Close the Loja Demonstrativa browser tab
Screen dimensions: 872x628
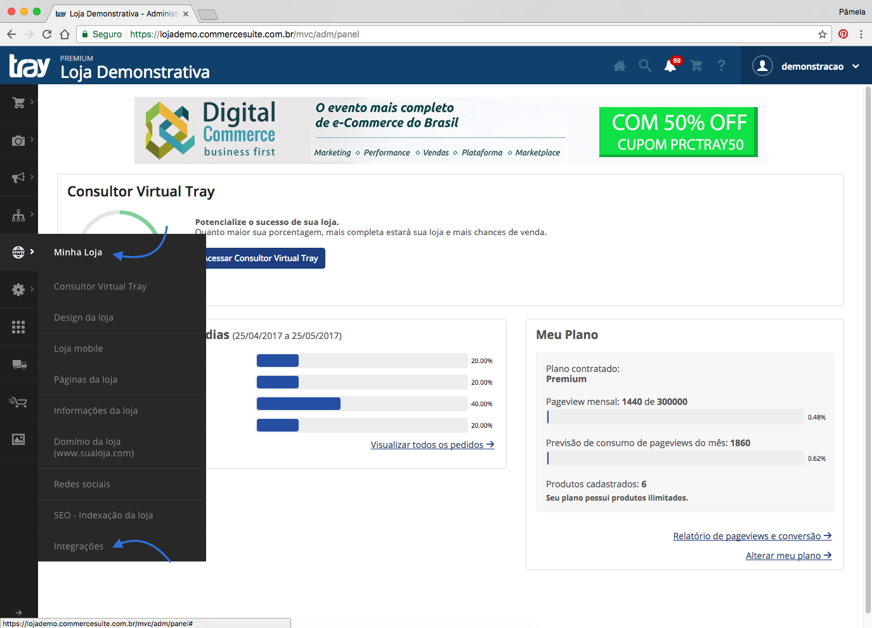point(186,13)
